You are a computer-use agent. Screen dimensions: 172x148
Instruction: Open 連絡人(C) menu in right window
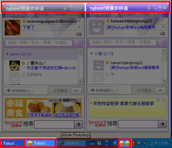tap(119, 14)
